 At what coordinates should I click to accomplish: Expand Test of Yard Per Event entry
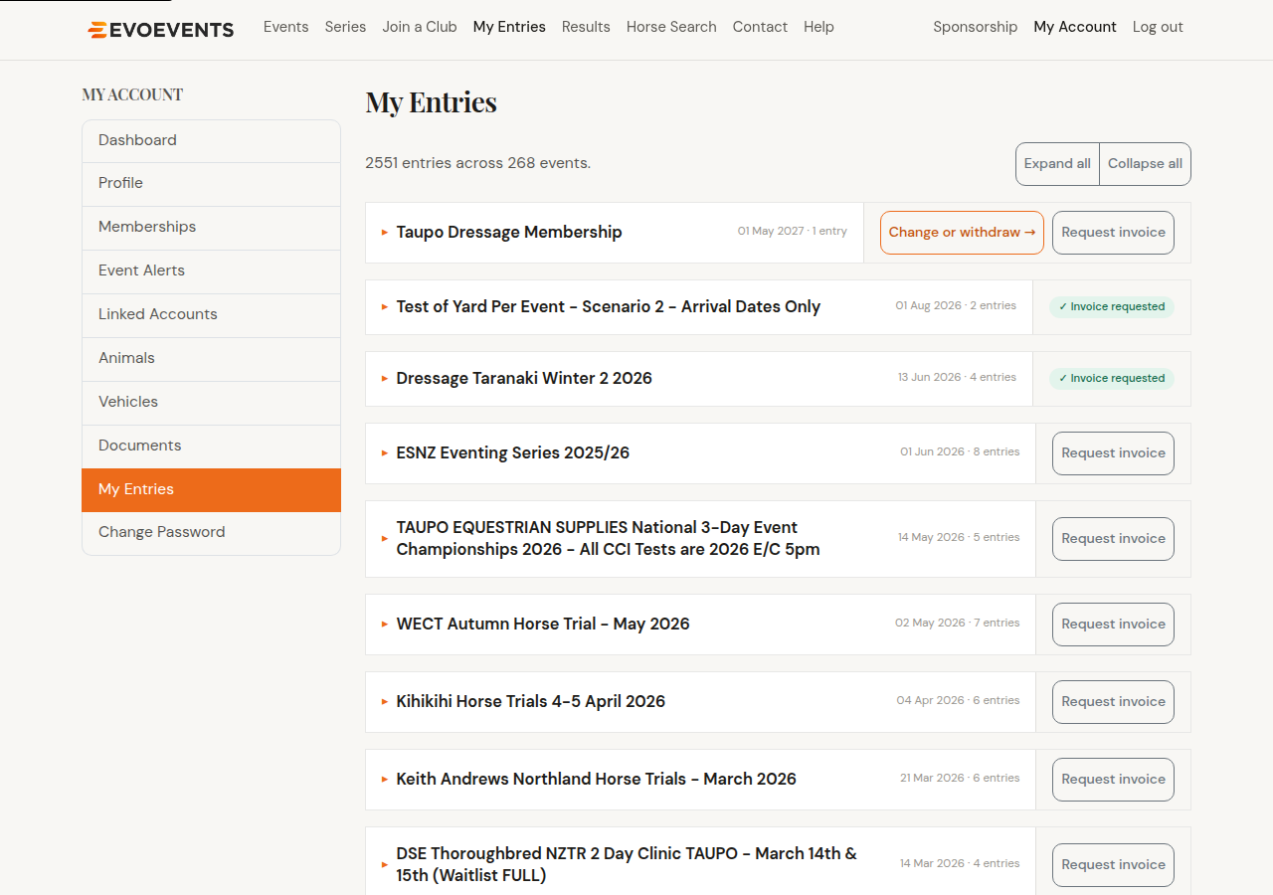[699, 307]
